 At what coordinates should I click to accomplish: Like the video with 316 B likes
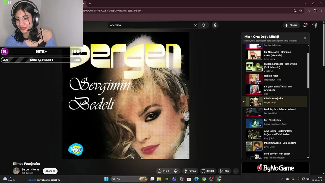163,171
